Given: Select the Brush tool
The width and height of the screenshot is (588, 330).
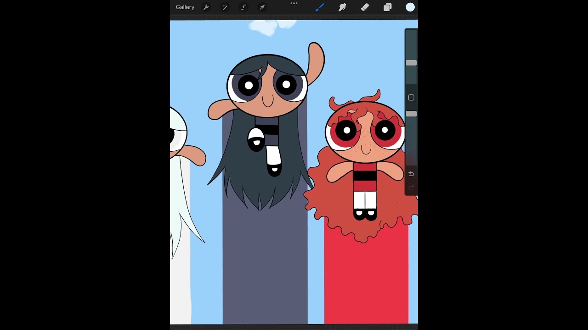Looking at the screenshot, I should 320,7.
